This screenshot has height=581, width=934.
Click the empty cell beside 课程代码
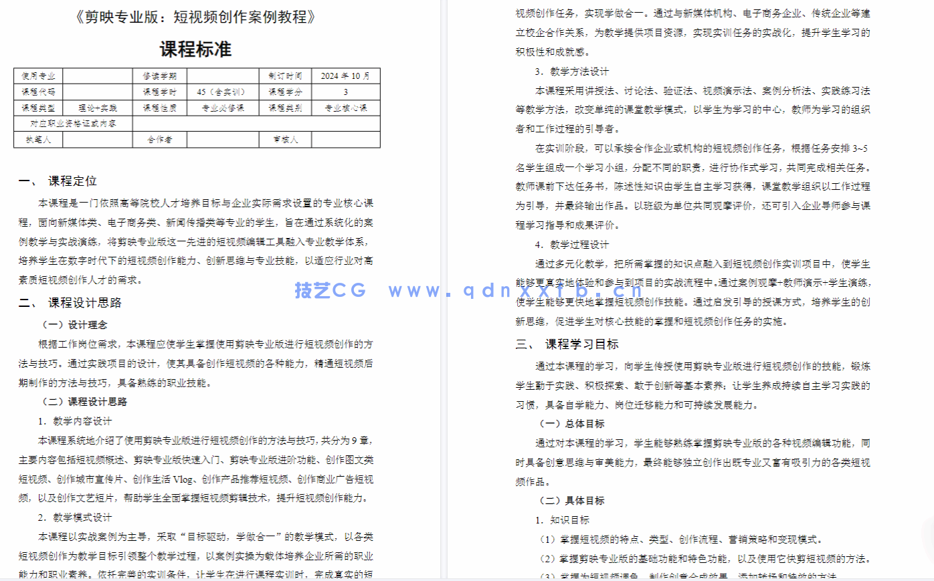pos(98,92)
